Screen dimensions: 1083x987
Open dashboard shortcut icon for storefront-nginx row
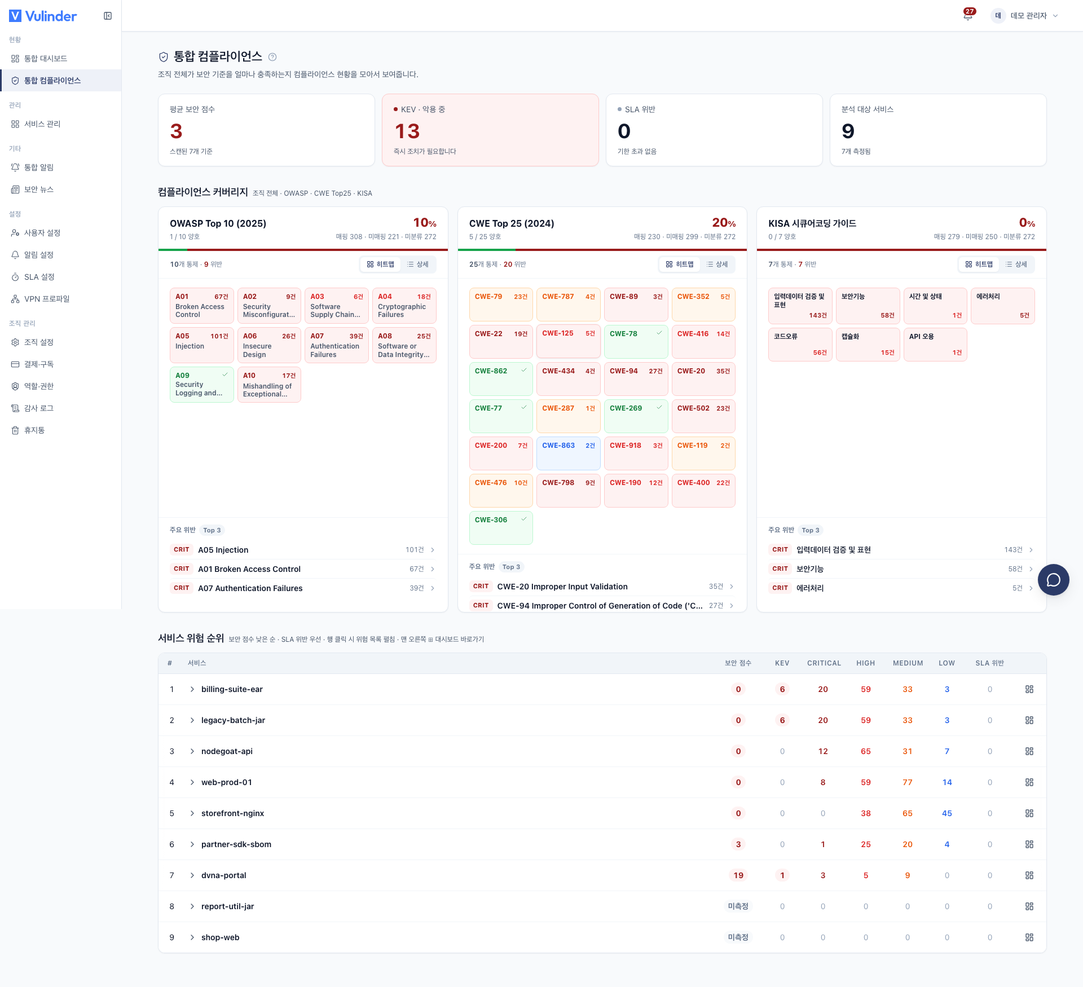[1029, 813]
